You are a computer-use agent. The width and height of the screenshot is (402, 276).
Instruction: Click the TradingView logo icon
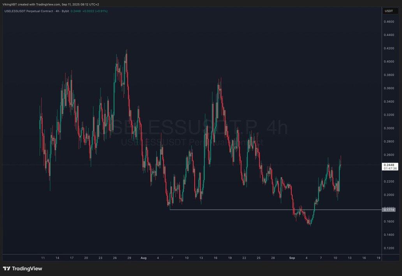[6, 268]
